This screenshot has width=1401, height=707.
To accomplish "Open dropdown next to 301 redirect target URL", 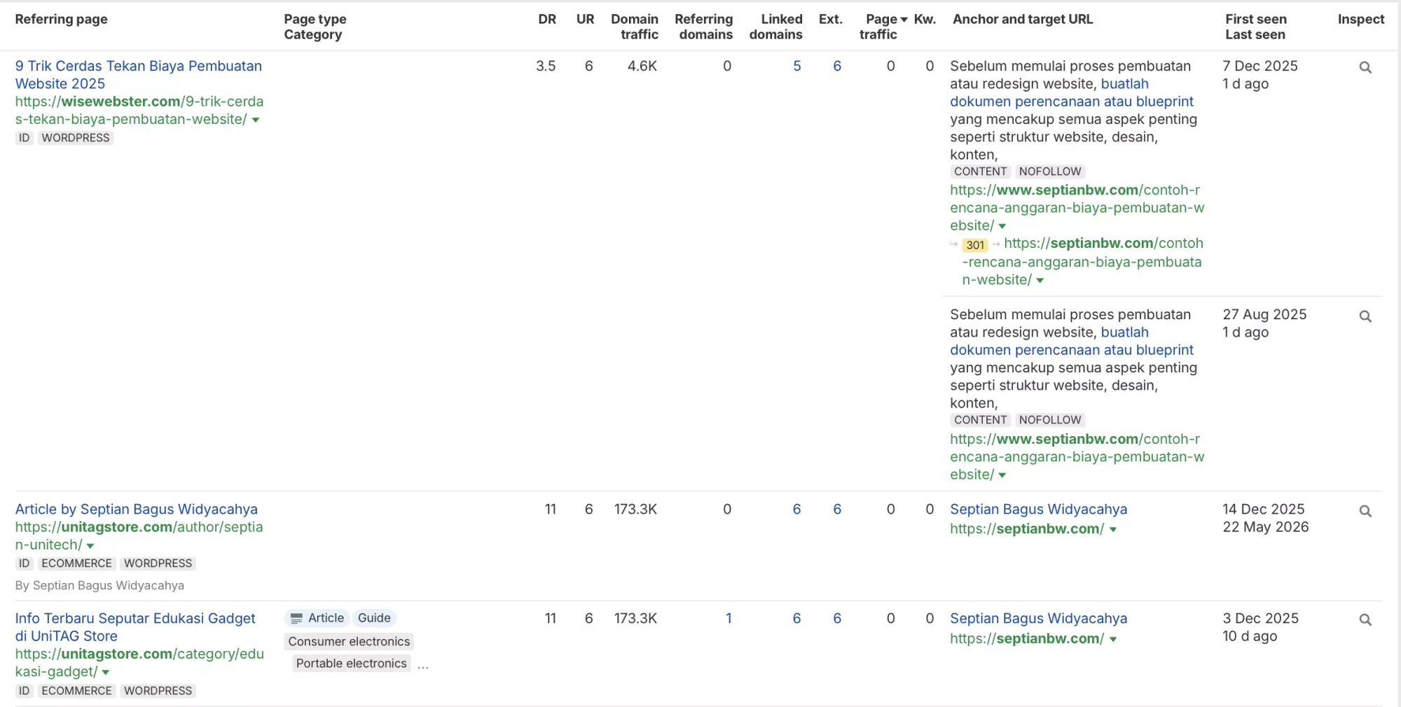I will [1040, 281].
